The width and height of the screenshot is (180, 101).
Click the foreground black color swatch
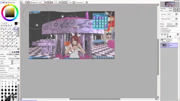[x=16, y=23]
